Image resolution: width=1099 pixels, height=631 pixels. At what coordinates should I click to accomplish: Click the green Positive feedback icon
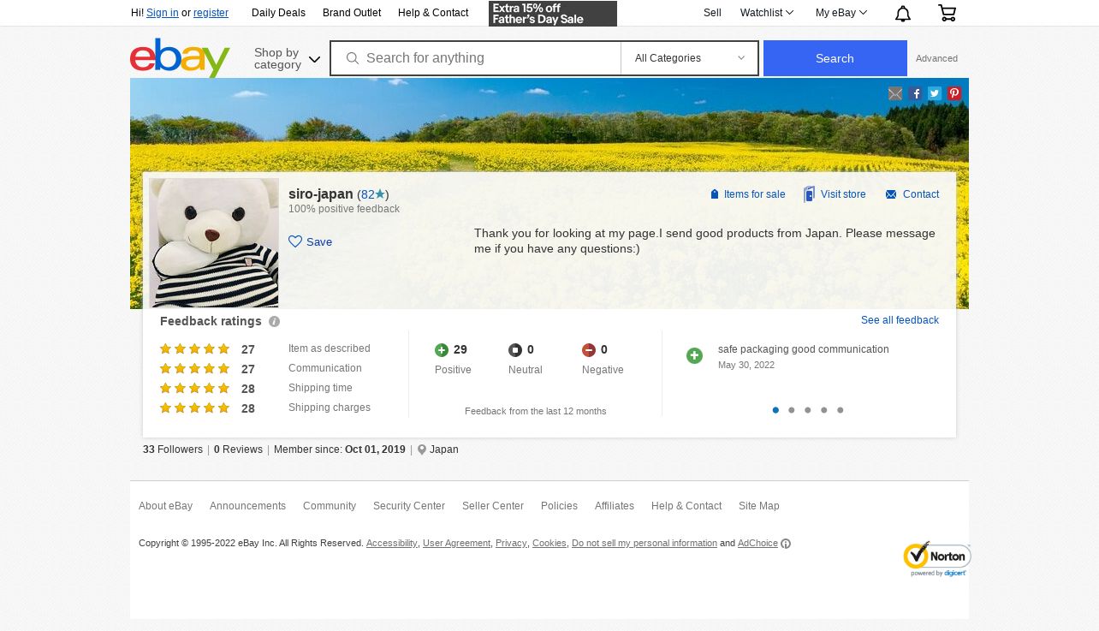[442, 350]
